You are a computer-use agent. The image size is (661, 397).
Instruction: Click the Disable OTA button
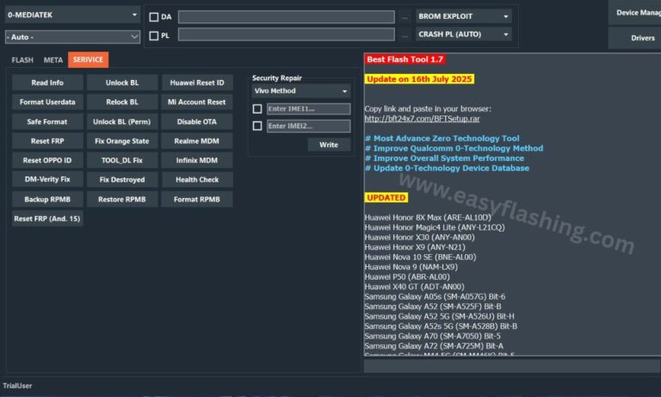click(x=197, y=121)
